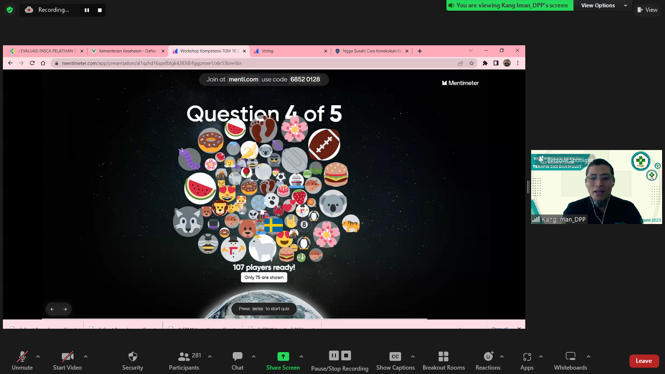
Task: Expand the caret beside Reactions
Action: click(x=502, y=356)
